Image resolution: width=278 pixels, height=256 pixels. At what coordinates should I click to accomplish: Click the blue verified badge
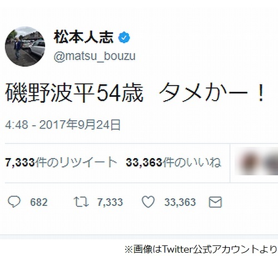click(x=124, y=37)
